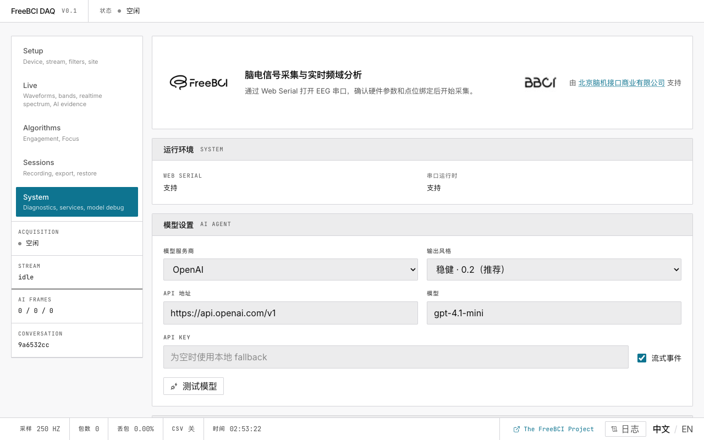
Task: Switch language to EN
Action: pyautogui.click(x=687, y=429)
